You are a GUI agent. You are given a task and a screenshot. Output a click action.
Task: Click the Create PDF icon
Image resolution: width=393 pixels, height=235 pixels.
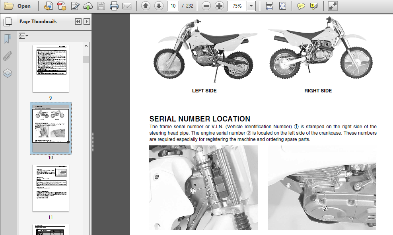[x=62, y=6]
